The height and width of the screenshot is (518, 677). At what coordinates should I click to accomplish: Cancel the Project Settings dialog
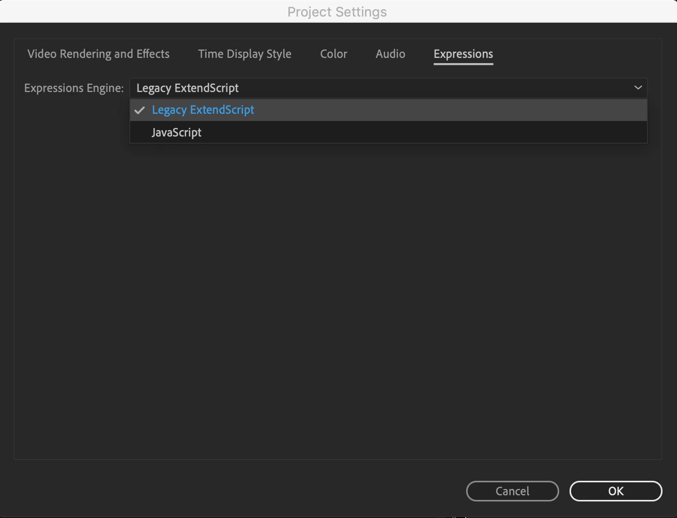click(512, 491)
